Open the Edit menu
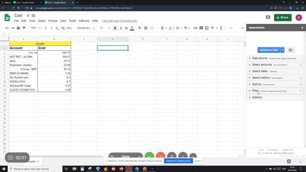Screen dimensions: 306x172 click(24, 21)
